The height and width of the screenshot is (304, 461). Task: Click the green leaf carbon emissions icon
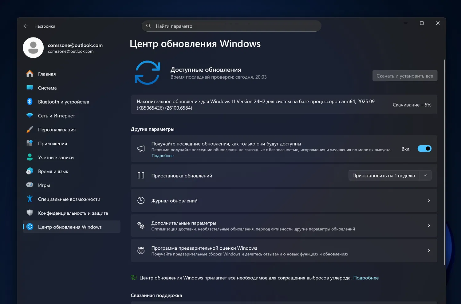pyautogui.click(x=134, y=278)
